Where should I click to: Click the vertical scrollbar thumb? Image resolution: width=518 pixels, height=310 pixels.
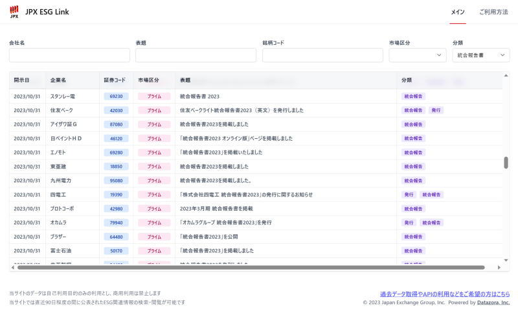click(506, 163)
